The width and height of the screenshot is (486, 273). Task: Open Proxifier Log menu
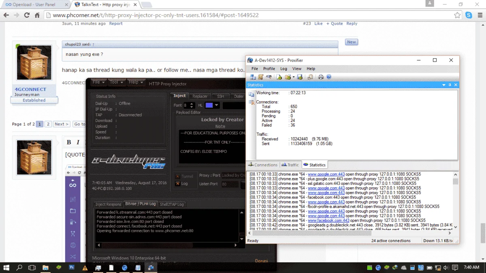[x=284, y=69]
